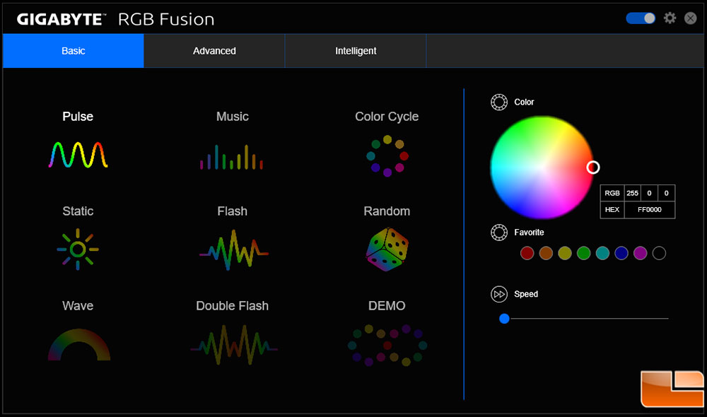Select the Flash waveform icon

point(233,249)
